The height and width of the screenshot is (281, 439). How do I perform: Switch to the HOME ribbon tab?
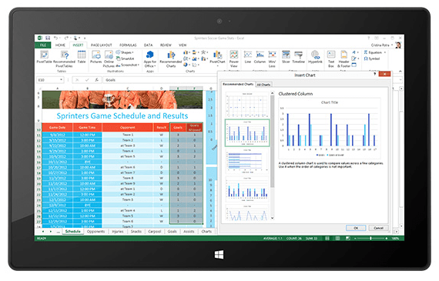tap(60, 45)
